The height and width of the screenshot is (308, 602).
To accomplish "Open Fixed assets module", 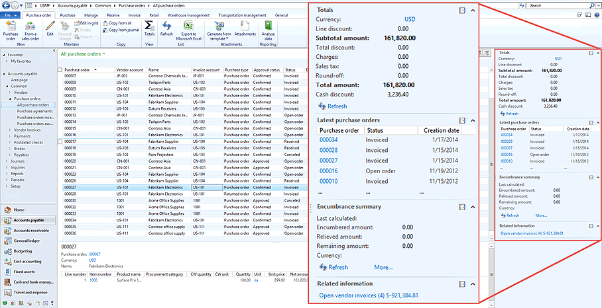I will (28, 272).
